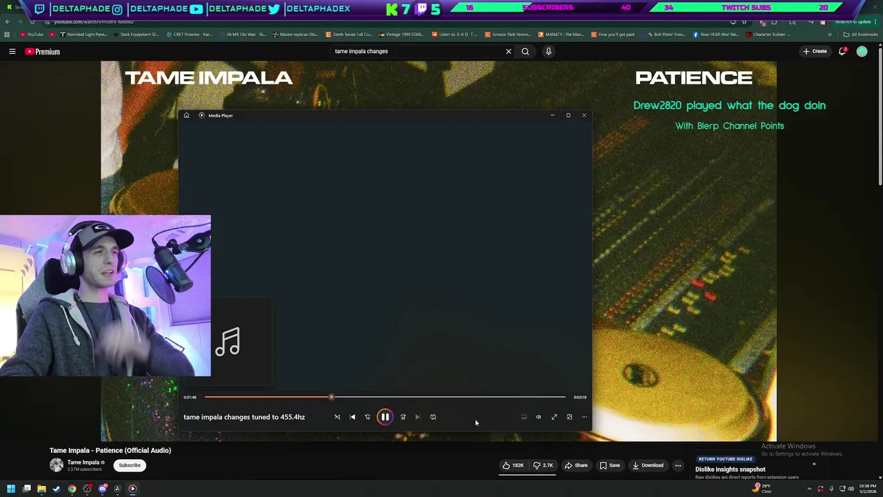Start YouTube voice search with microphone
The width and height of the screenshot is (883, 497).
click(x=548, y=51)
